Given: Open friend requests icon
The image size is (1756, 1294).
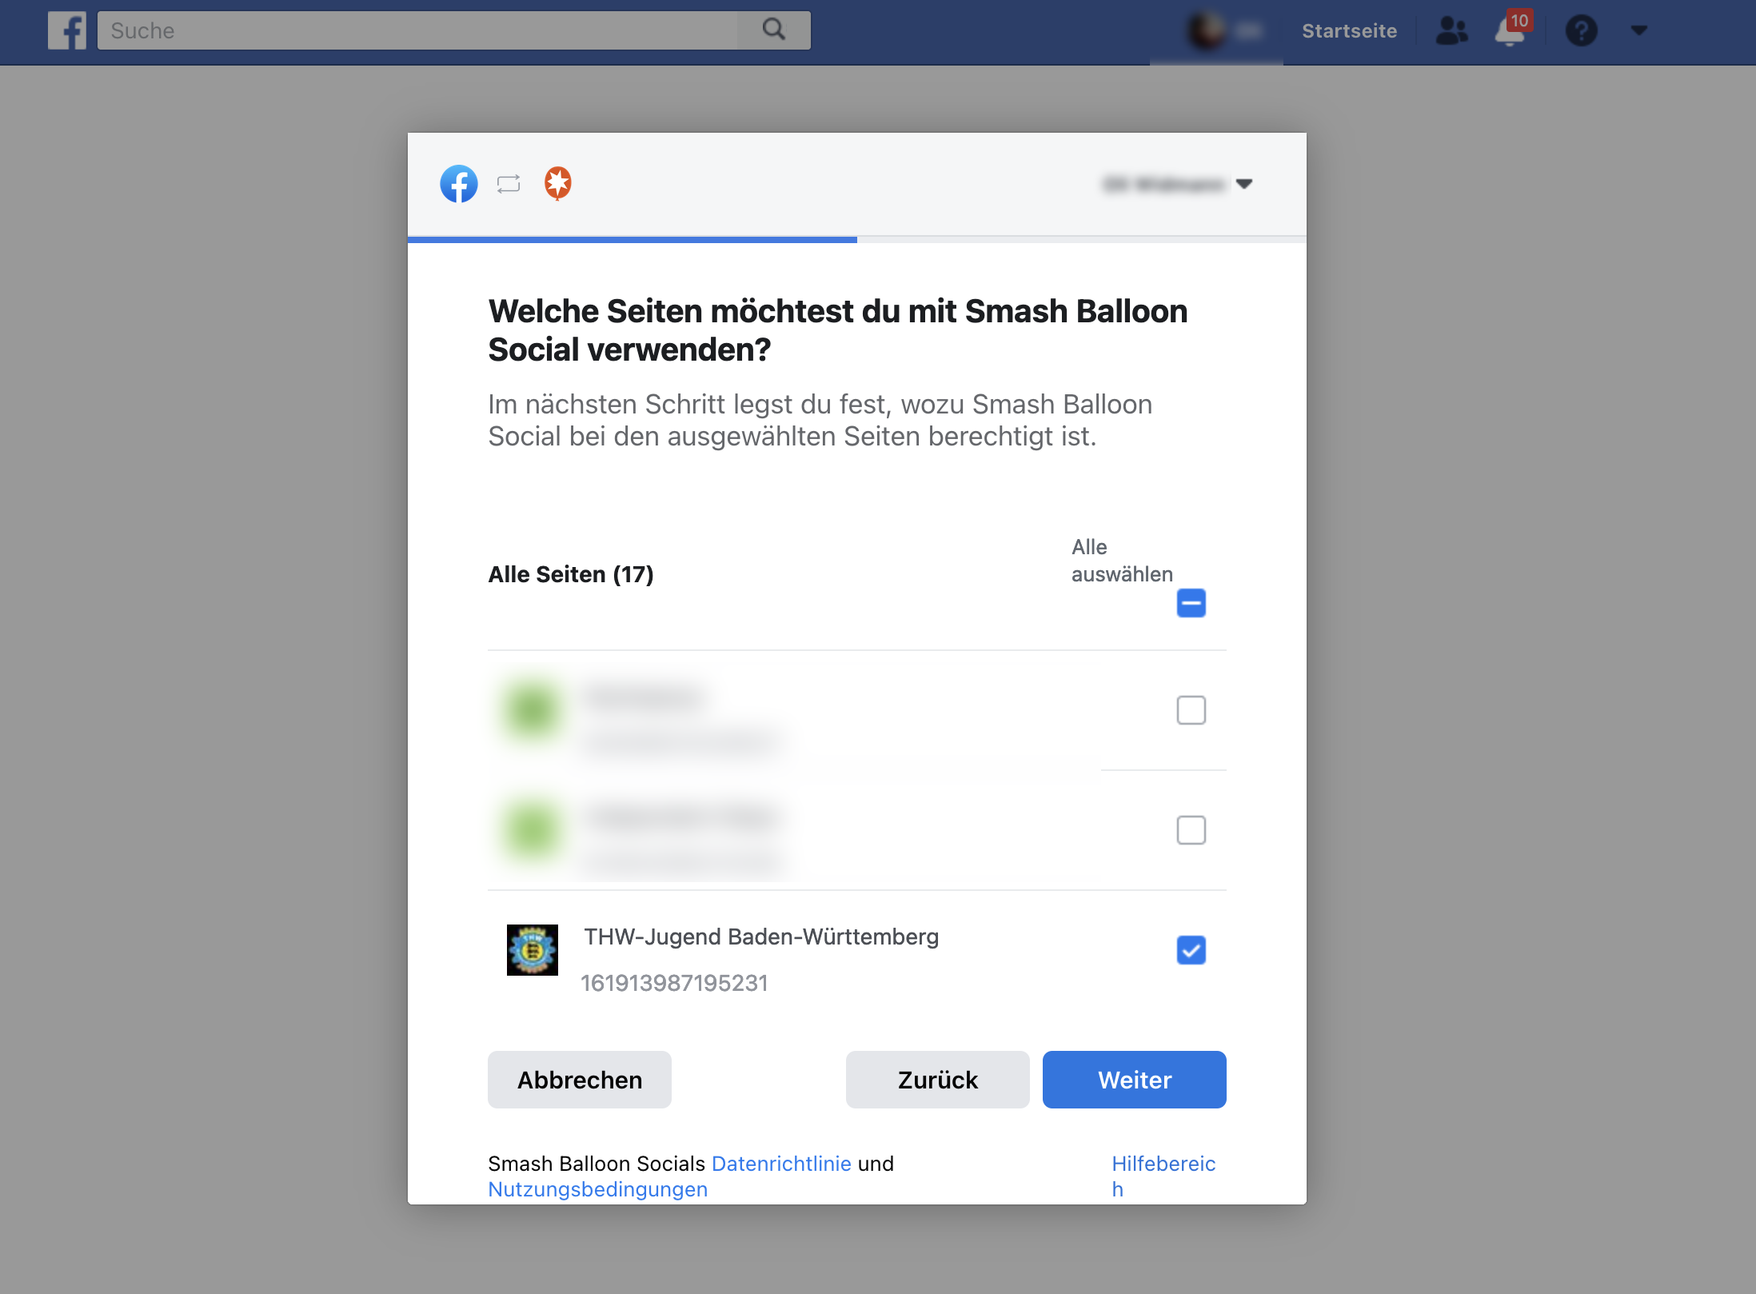Looking at the screenshot, I should point(1451,31).
